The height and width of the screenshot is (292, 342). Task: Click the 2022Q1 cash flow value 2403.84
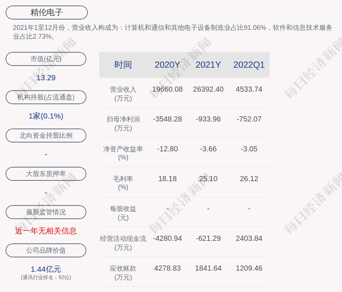click(x=249, y=238)
